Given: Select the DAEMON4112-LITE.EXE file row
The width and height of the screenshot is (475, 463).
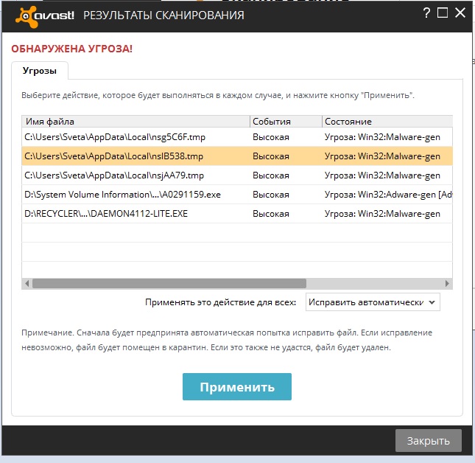Looking at the screenshot, I should (x=237, y=214).
